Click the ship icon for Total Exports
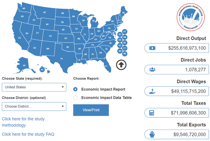 coord(152,134)
